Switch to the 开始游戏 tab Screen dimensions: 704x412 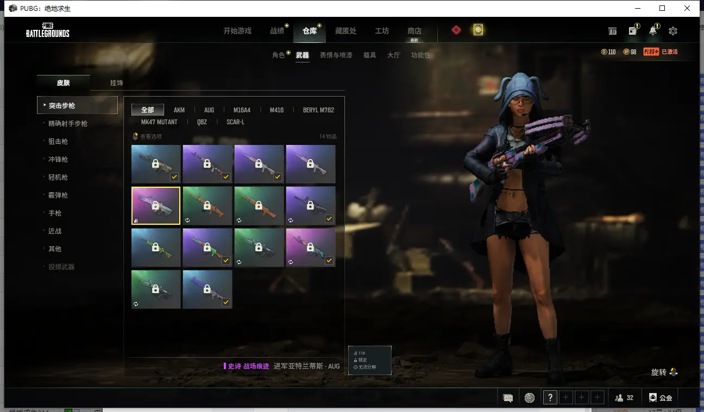(237, 31)
